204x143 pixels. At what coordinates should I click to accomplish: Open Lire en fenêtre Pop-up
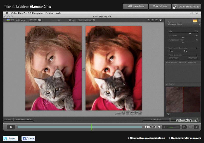click(x=186, y=6)
